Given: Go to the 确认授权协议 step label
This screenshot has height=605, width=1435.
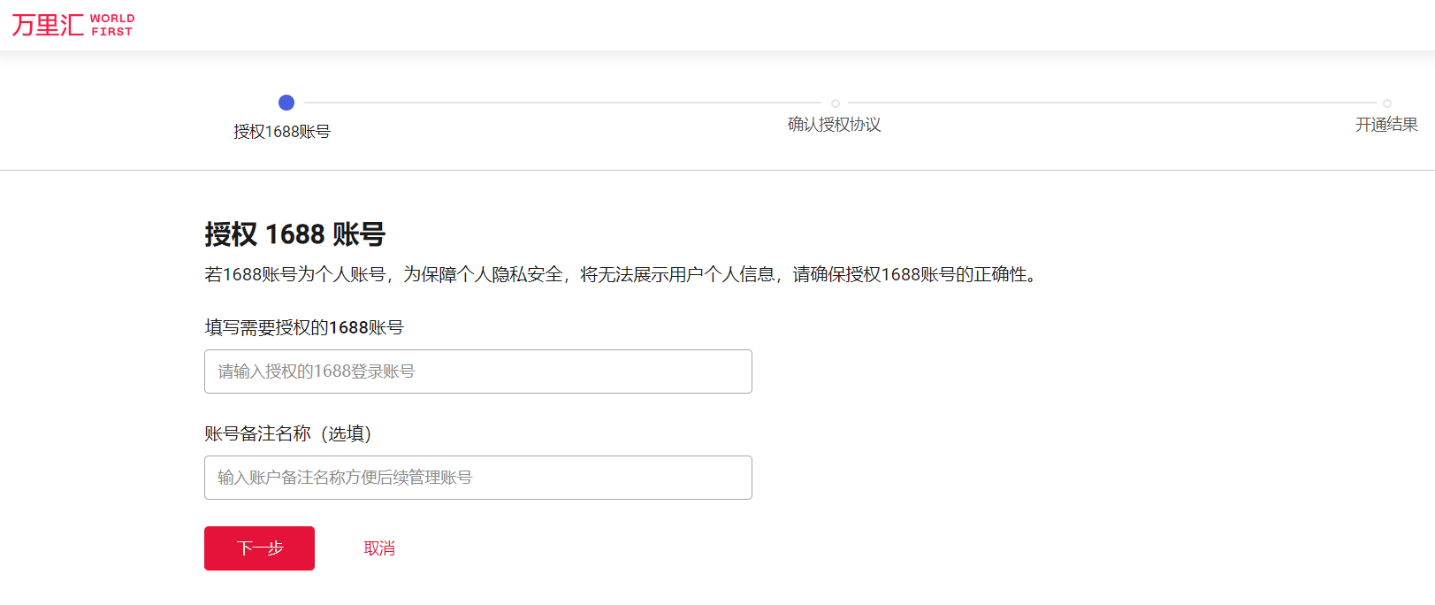Looking at the screenshot, I should [x=834, y=125].
